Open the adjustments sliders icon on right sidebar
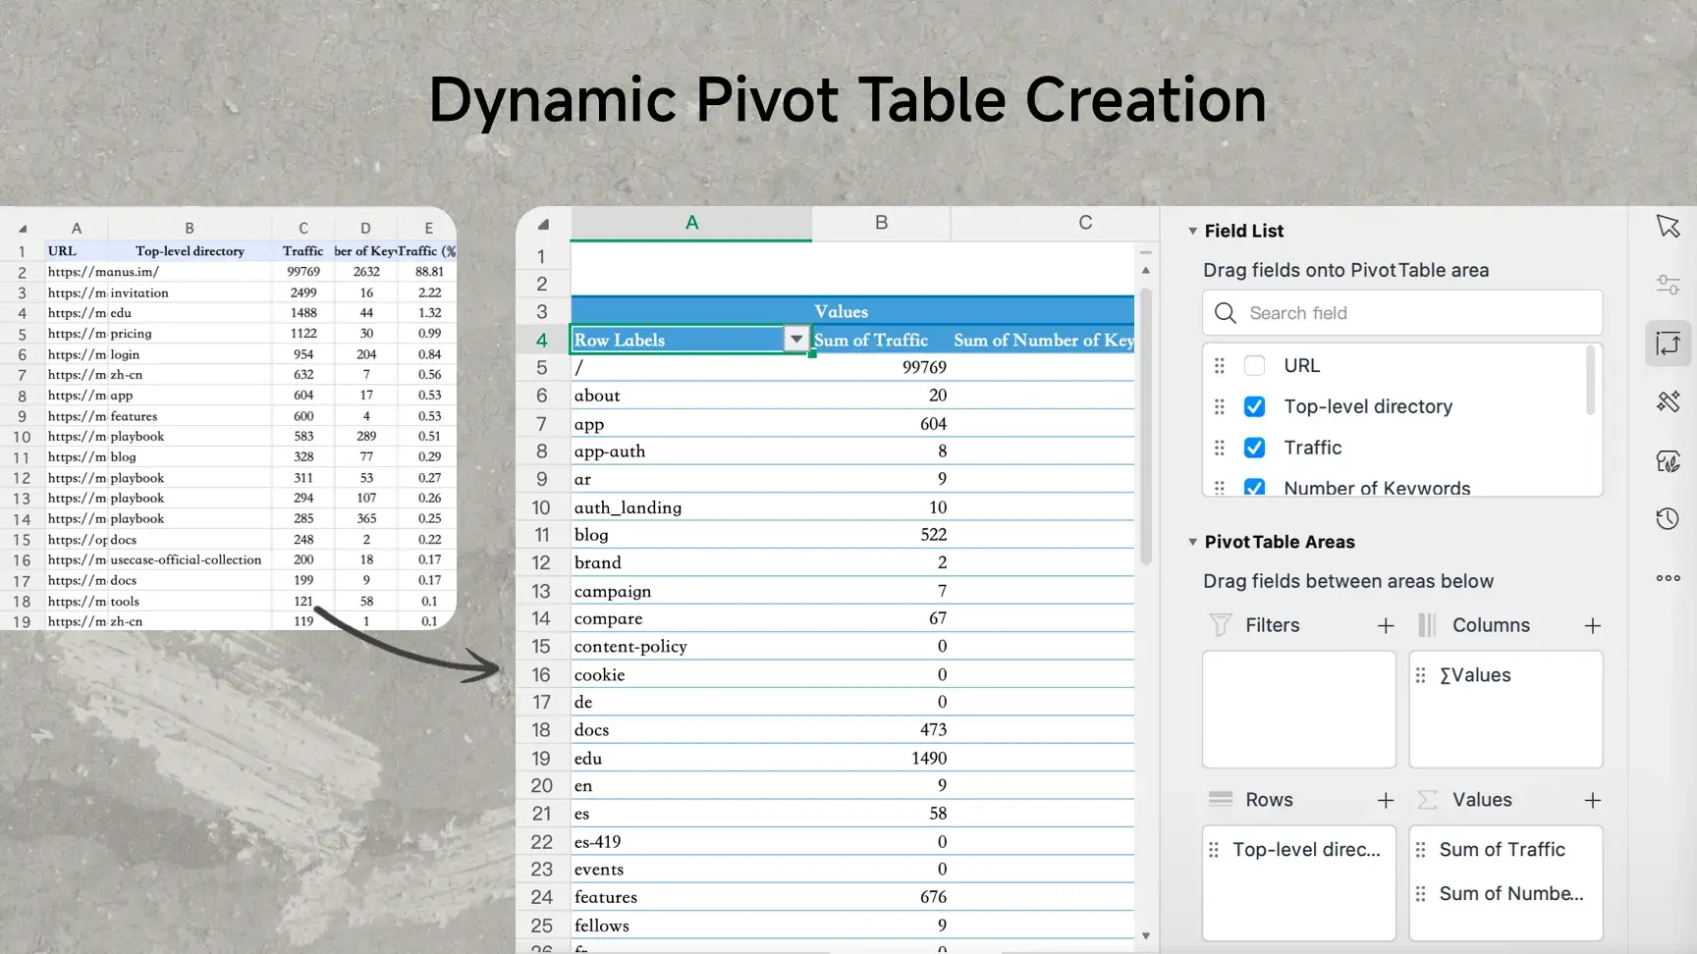1697x954 pixels. [1668, 284]
